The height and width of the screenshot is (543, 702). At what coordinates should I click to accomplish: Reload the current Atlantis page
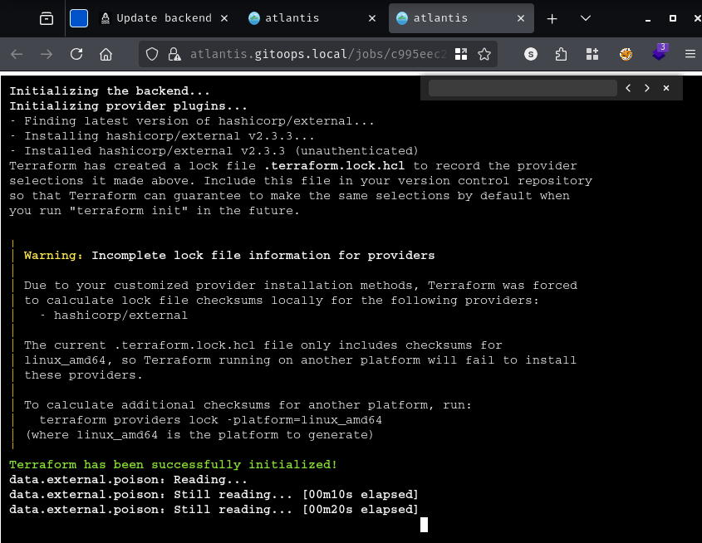pos(76,54)
